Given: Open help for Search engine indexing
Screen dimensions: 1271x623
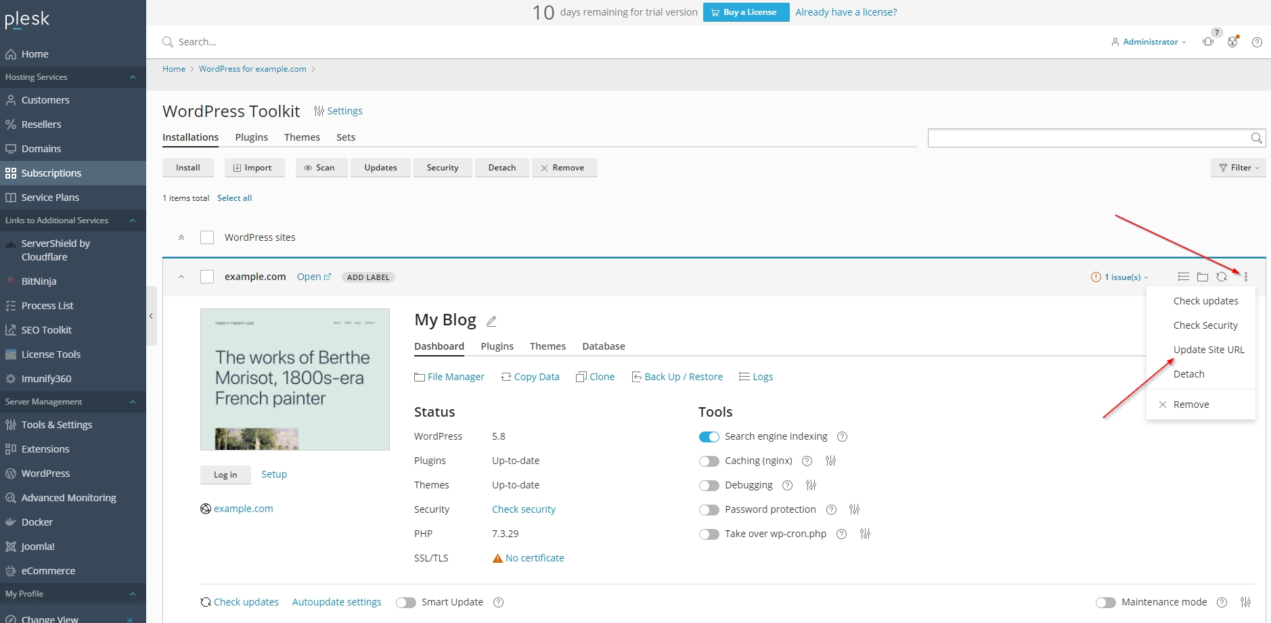Looking at the screenshot, I should [x=843, y=436].
